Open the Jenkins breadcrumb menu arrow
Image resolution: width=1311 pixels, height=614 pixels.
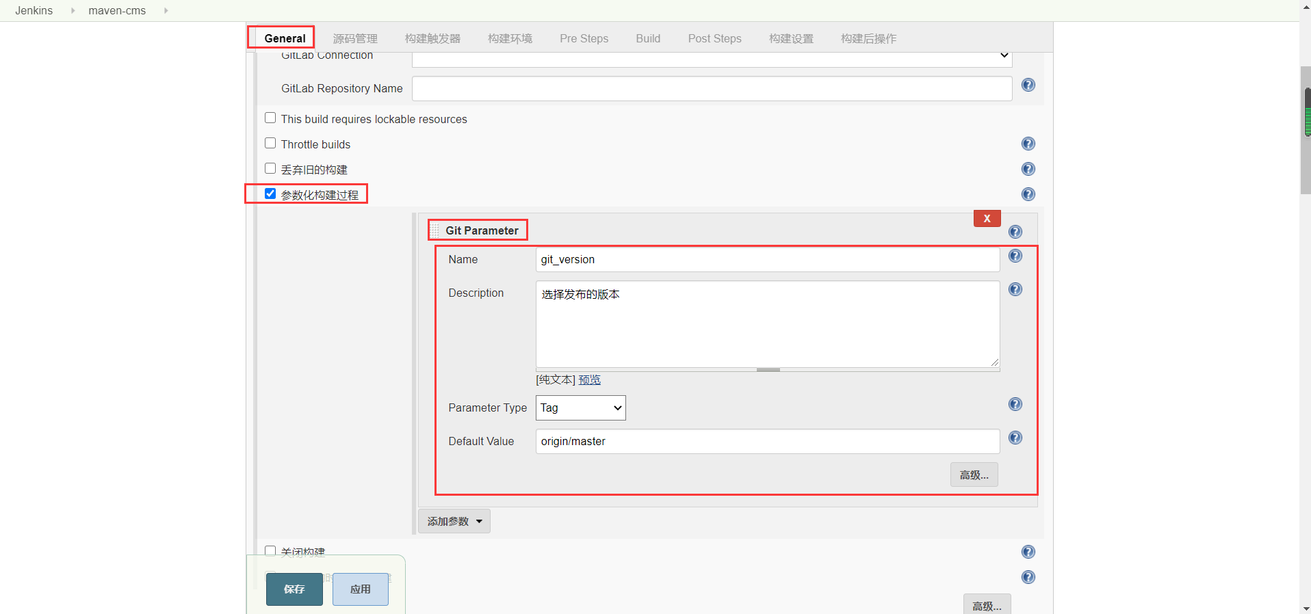click(73, 10)
